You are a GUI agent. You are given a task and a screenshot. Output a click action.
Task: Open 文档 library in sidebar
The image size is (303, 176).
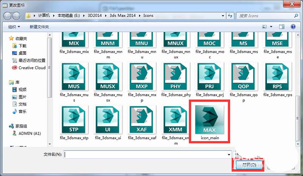pyautogui.click(x=19, y=104)
